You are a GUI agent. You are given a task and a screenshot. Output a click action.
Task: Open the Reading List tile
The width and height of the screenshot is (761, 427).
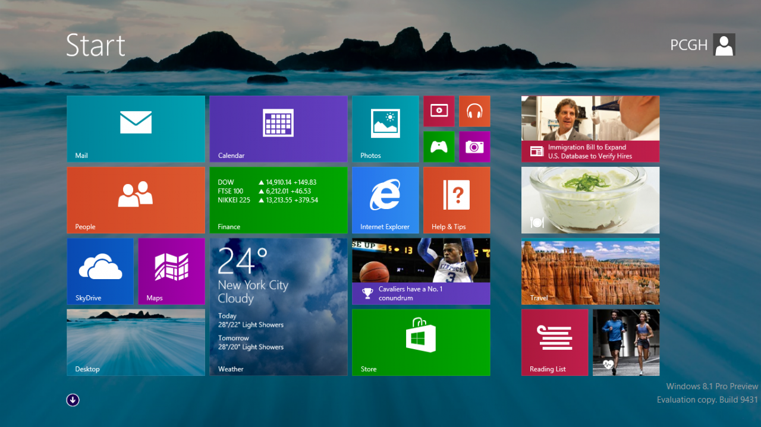[555, 343]
